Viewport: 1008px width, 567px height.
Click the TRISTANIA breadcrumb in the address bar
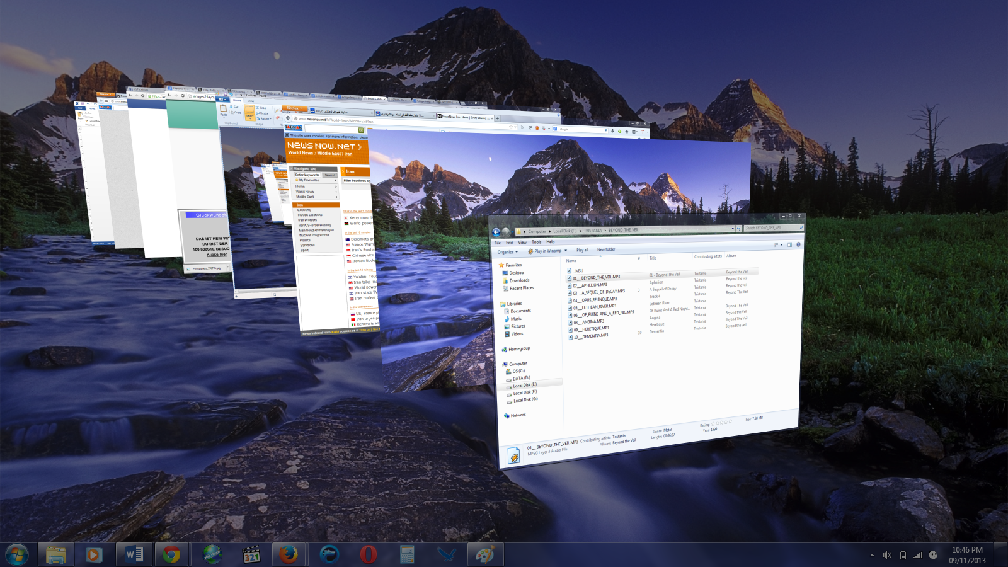[592, 231]
